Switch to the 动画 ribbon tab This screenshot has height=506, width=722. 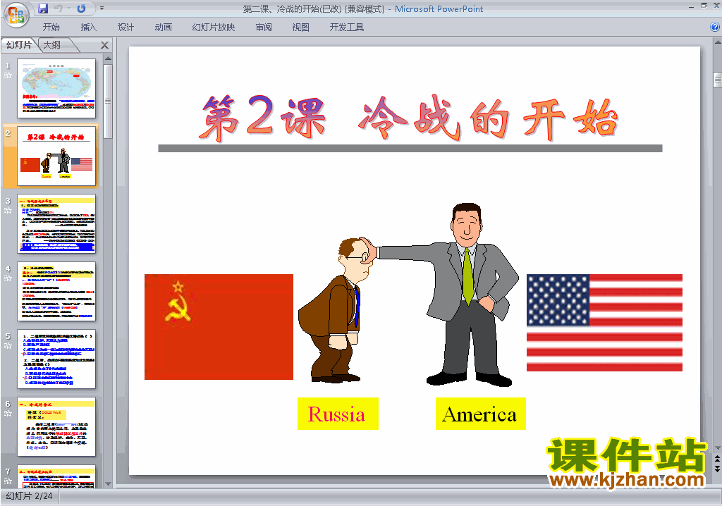point(163,27)
